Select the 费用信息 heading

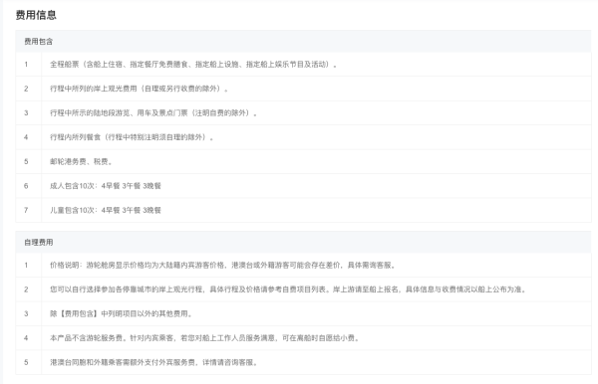coord(36,15)
